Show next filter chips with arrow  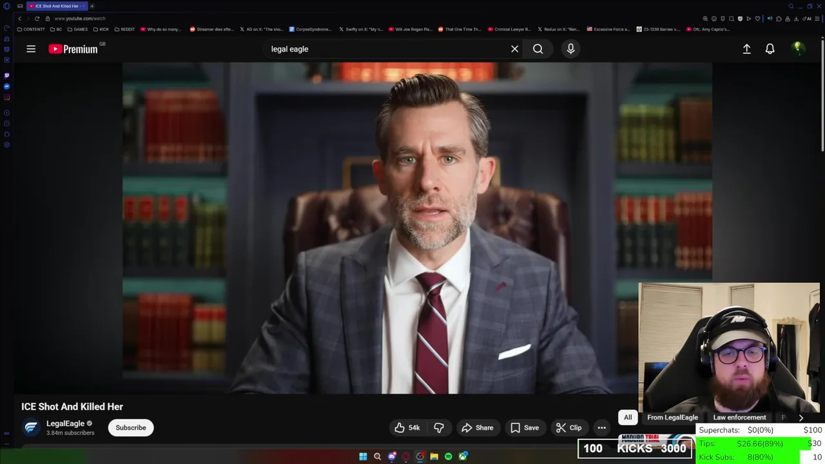801,417
